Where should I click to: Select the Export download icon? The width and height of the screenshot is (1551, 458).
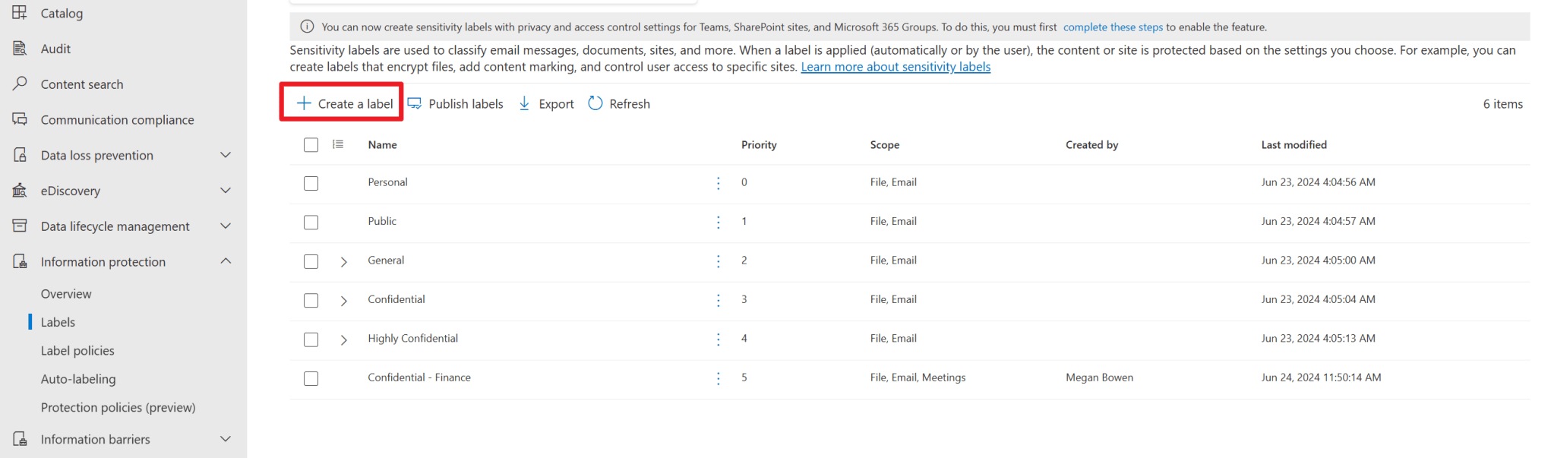pyautogui.click(x=524, y=103)
